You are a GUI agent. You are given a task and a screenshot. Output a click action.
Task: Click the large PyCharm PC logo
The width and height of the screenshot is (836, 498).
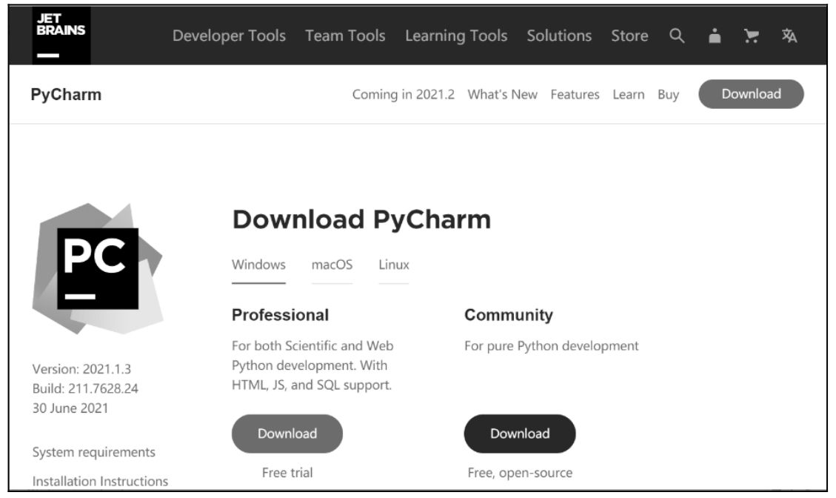[98, 268]
